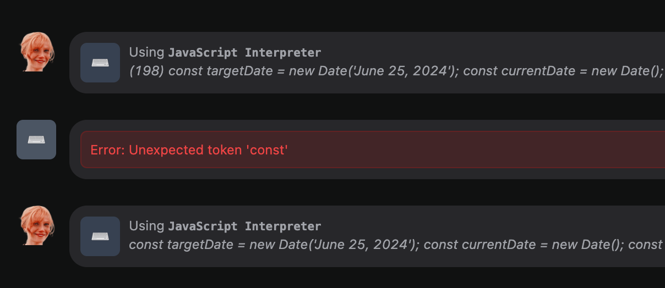The image size is (665, 288).
Task: Click the top user avatar photo
Action: (37, 52)
